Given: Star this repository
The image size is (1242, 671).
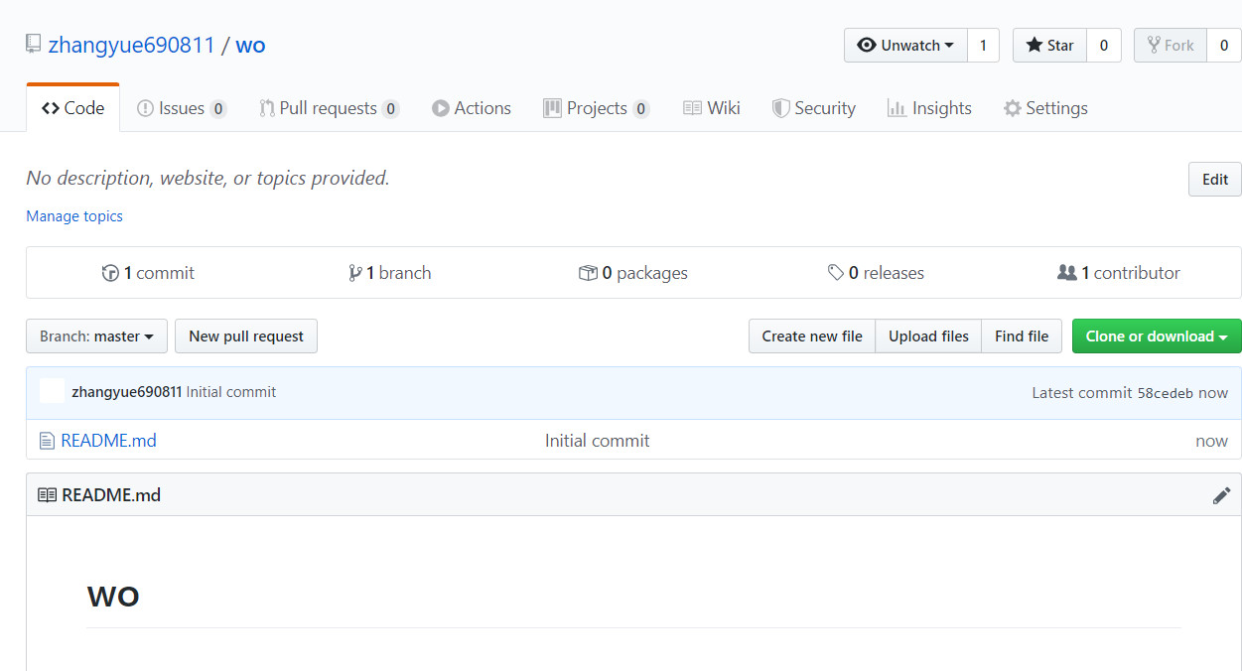Looking at the screenshot, I should tap(1049, 46).
